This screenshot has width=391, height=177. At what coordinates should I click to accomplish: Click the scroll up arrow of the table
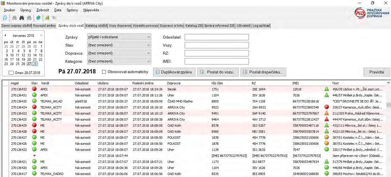[x=388, y=83]
